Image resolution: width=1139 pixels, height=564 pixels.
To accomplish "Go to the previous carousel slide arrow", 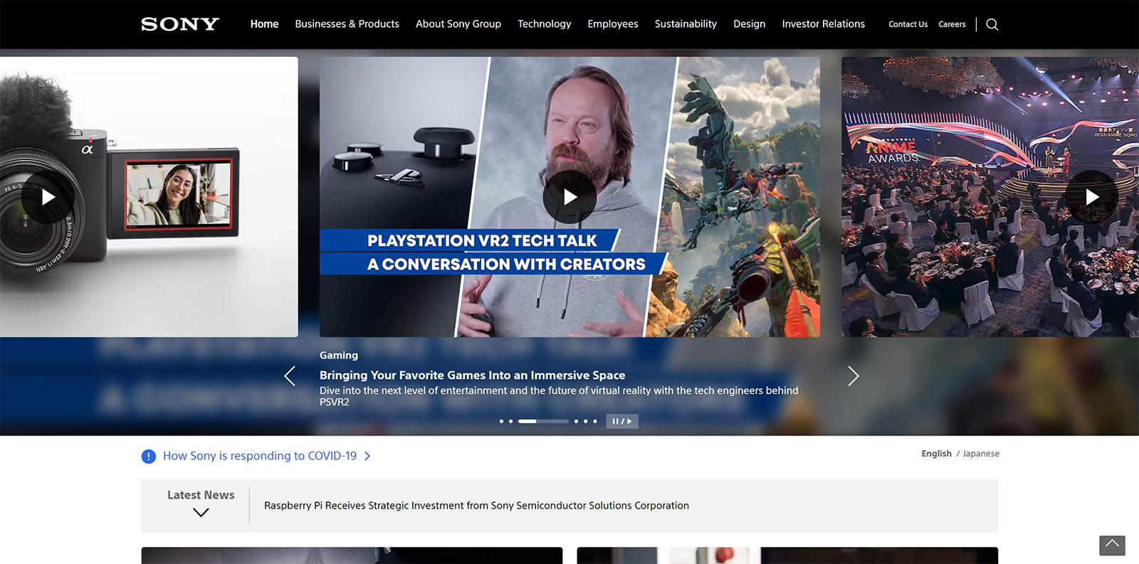I will [290, 376].
